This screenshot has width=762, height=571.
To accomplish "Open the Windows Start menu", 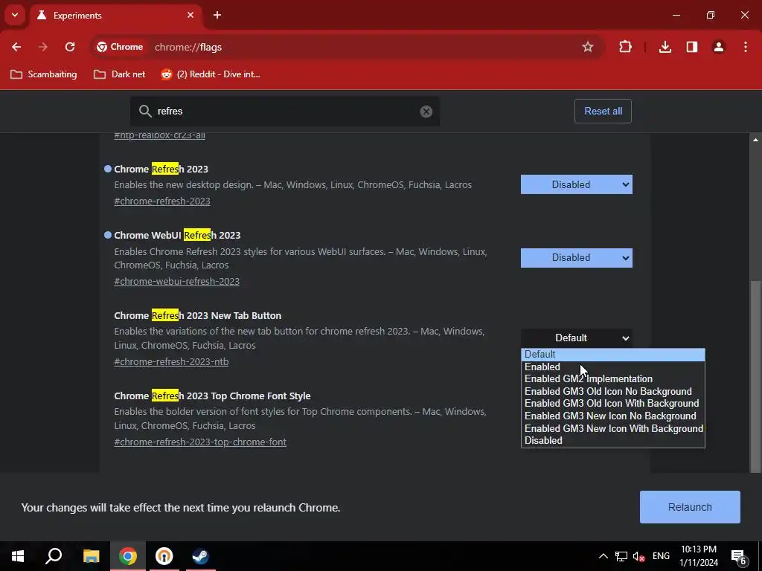I will pos(18,556).
